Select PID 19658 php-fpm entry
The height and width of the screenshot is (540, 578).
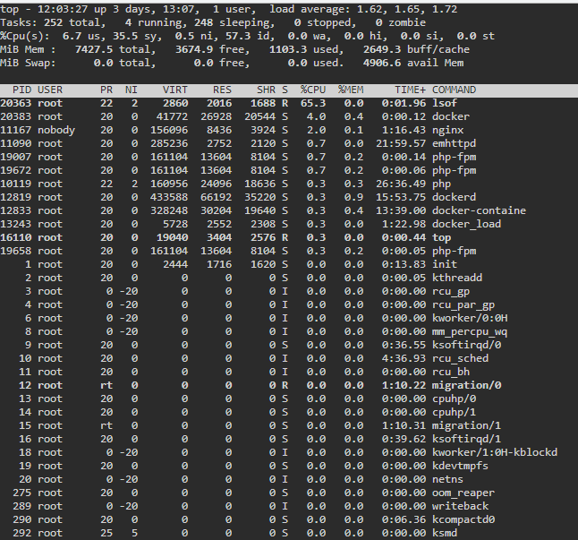[x=289, y=251]
